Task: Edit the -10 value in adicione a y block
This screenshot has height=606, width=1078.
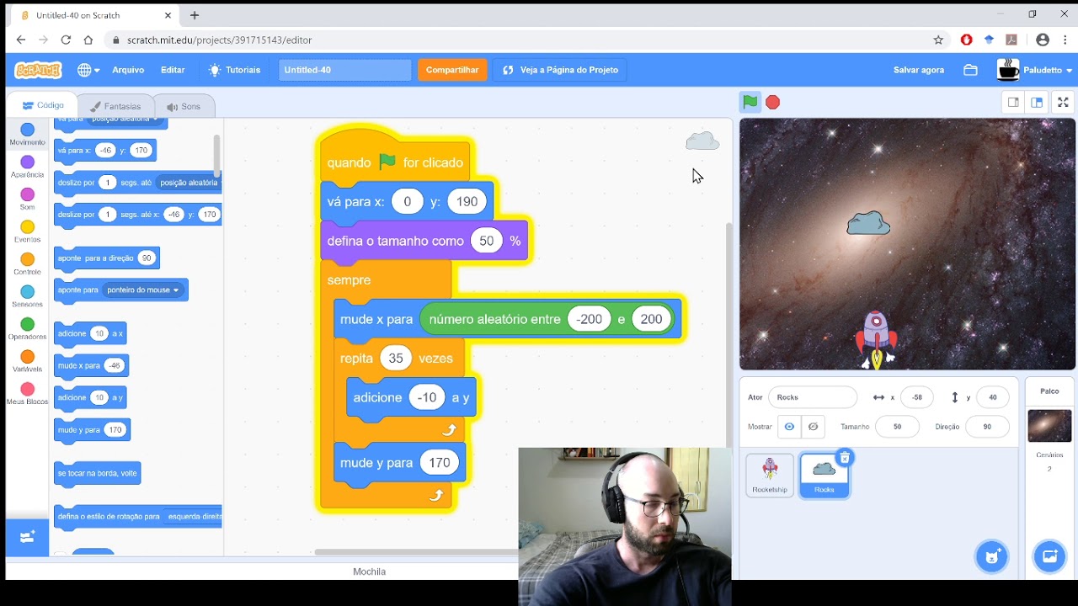Action: pyautogui.click(x=427, y=397)
